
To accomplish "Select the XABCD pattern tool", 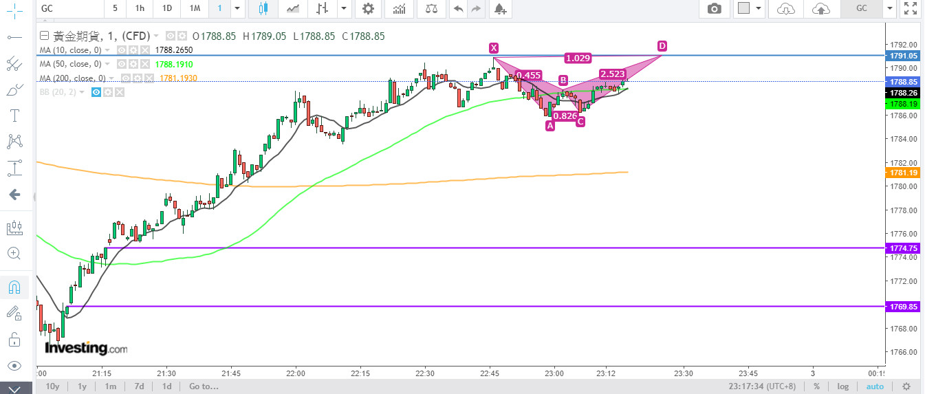I will click(x=14, y=142).
